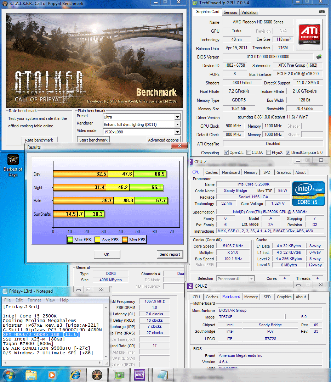The height and width of the screenshot is (382, 331).
Task: Click the ATI Radeon logo in GPU-Z
Action: point(309,34)
